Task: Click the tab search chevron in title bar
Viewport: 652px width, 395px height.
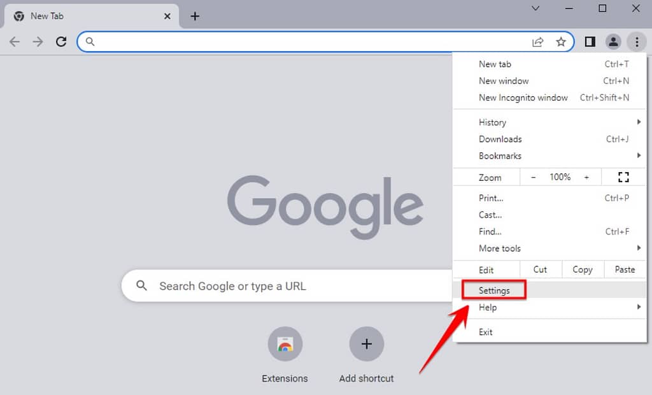Action: pos(535,8)
